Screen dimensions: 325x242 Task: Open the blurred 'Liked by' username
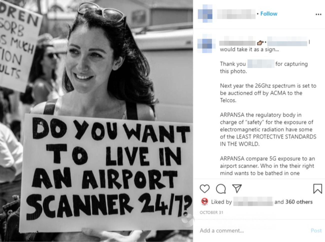(x=253, y=202)
